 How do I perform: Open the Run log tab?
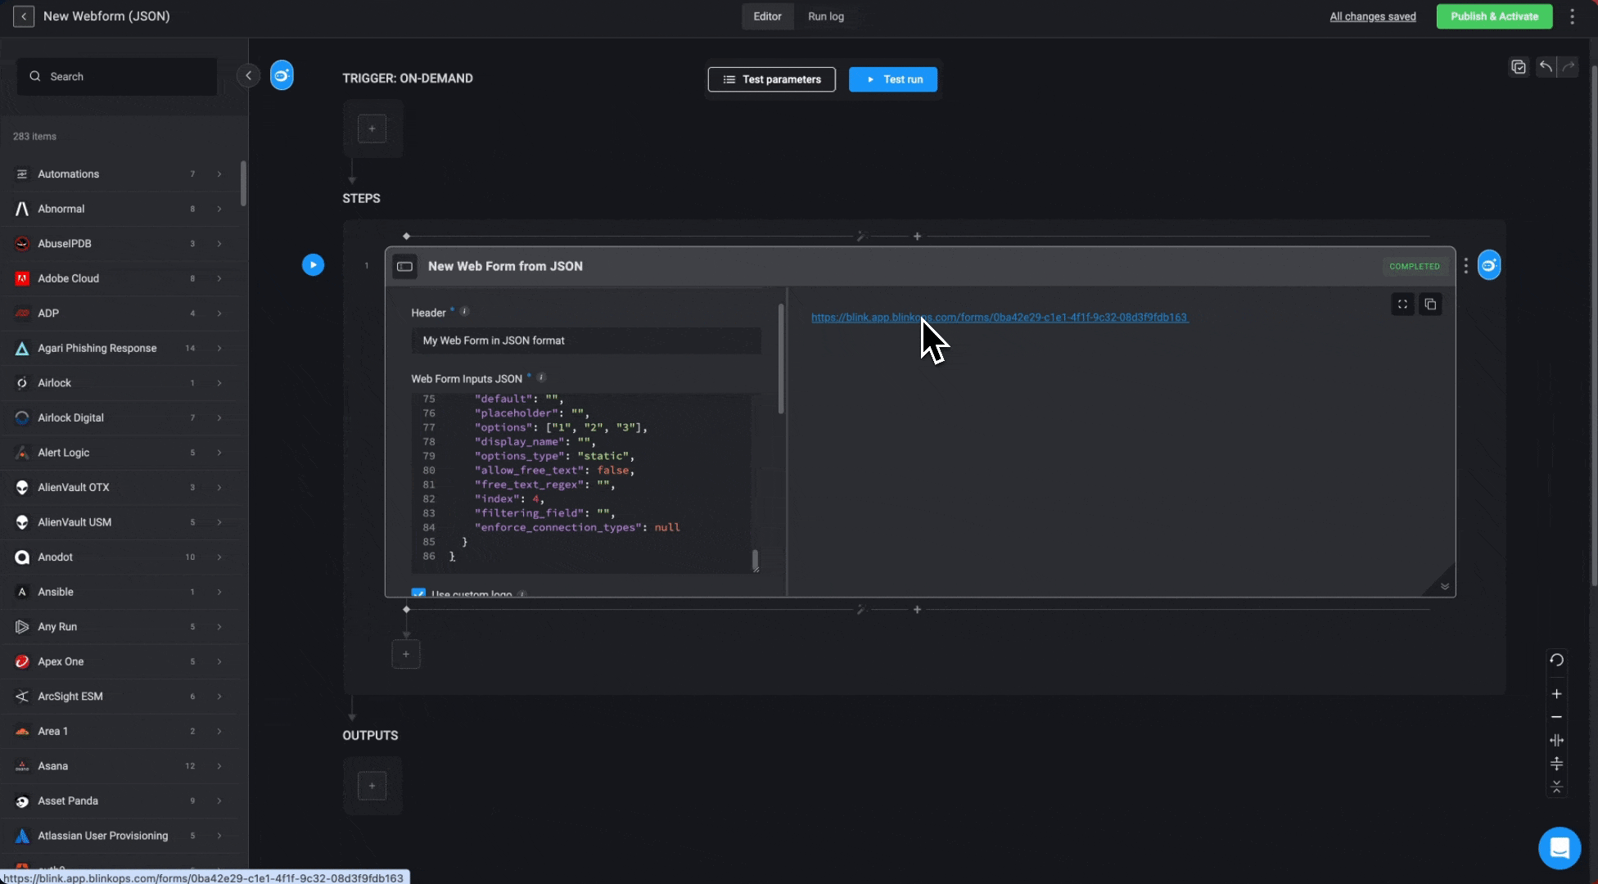coord(825,16)
